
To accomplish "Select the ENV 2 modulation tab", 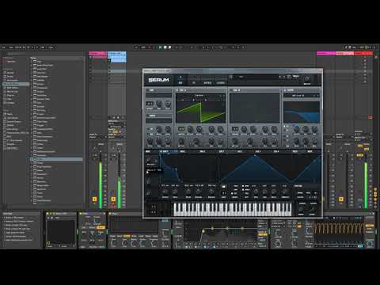I will [182, 151].
